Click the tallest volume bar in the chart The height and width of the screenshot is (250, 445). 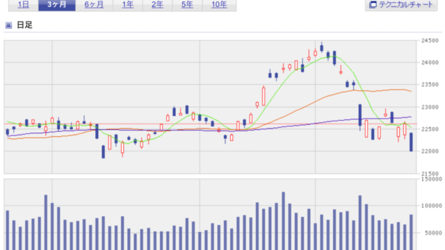[x=283, y=221]
